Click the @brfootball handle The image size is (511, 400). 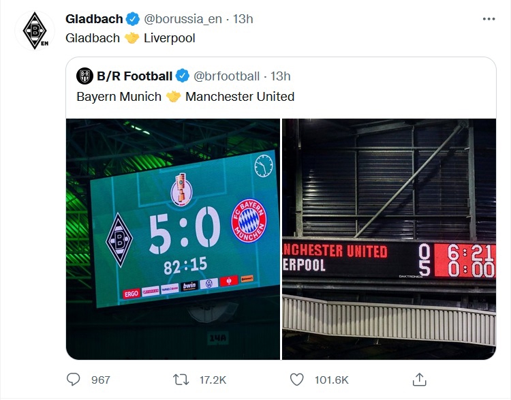(x=227, y=76)
